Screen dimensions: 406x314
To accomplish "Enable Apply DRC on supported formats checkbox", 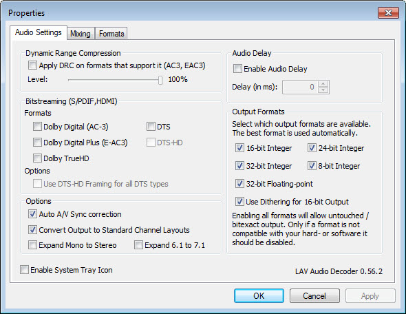I will pyautogui.click(x=32, y=65).
